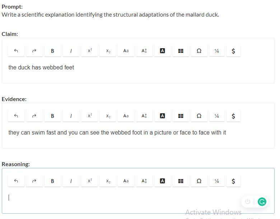The image size is (280, 219).
Task: Open the Aa font case dropdown in the Claim toolbar
Action: (x=126, y=51)
